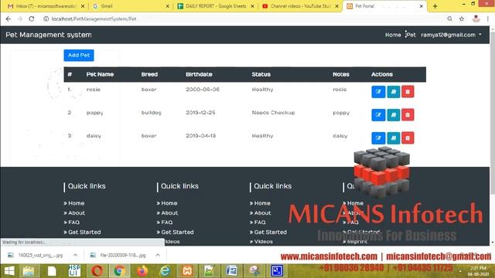Delete the daisy pet record
Screen dimensions: 495x278
tap(408, 138)
